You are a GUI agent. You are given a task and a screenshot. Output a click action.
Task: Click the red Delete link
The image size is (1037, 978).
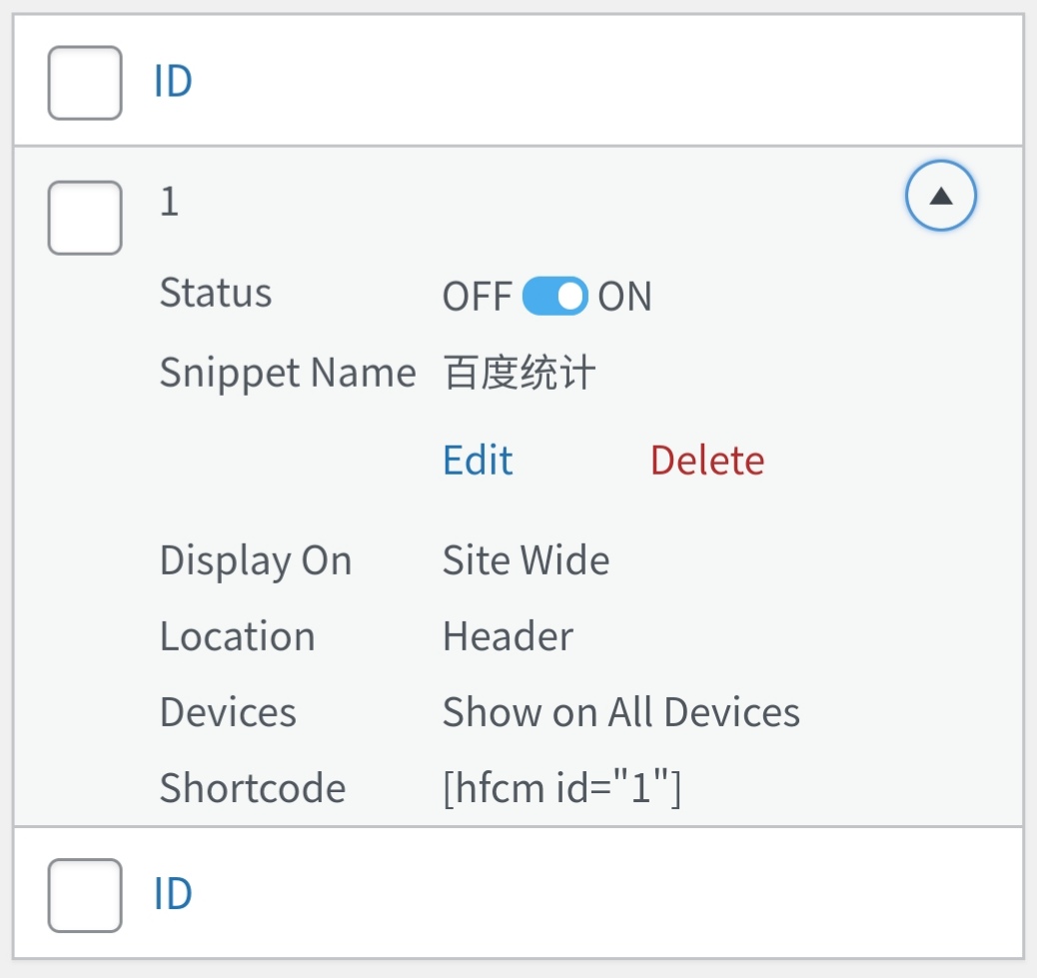[x=707, y=461]
